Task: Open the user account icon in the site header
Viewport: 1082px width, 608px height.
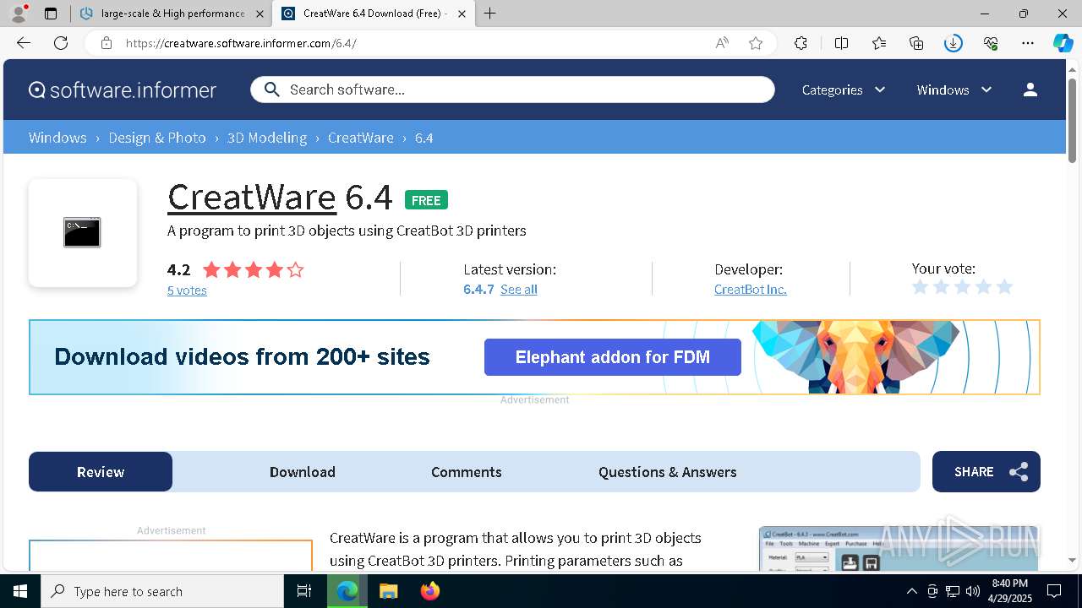Action: point(1030,90)
